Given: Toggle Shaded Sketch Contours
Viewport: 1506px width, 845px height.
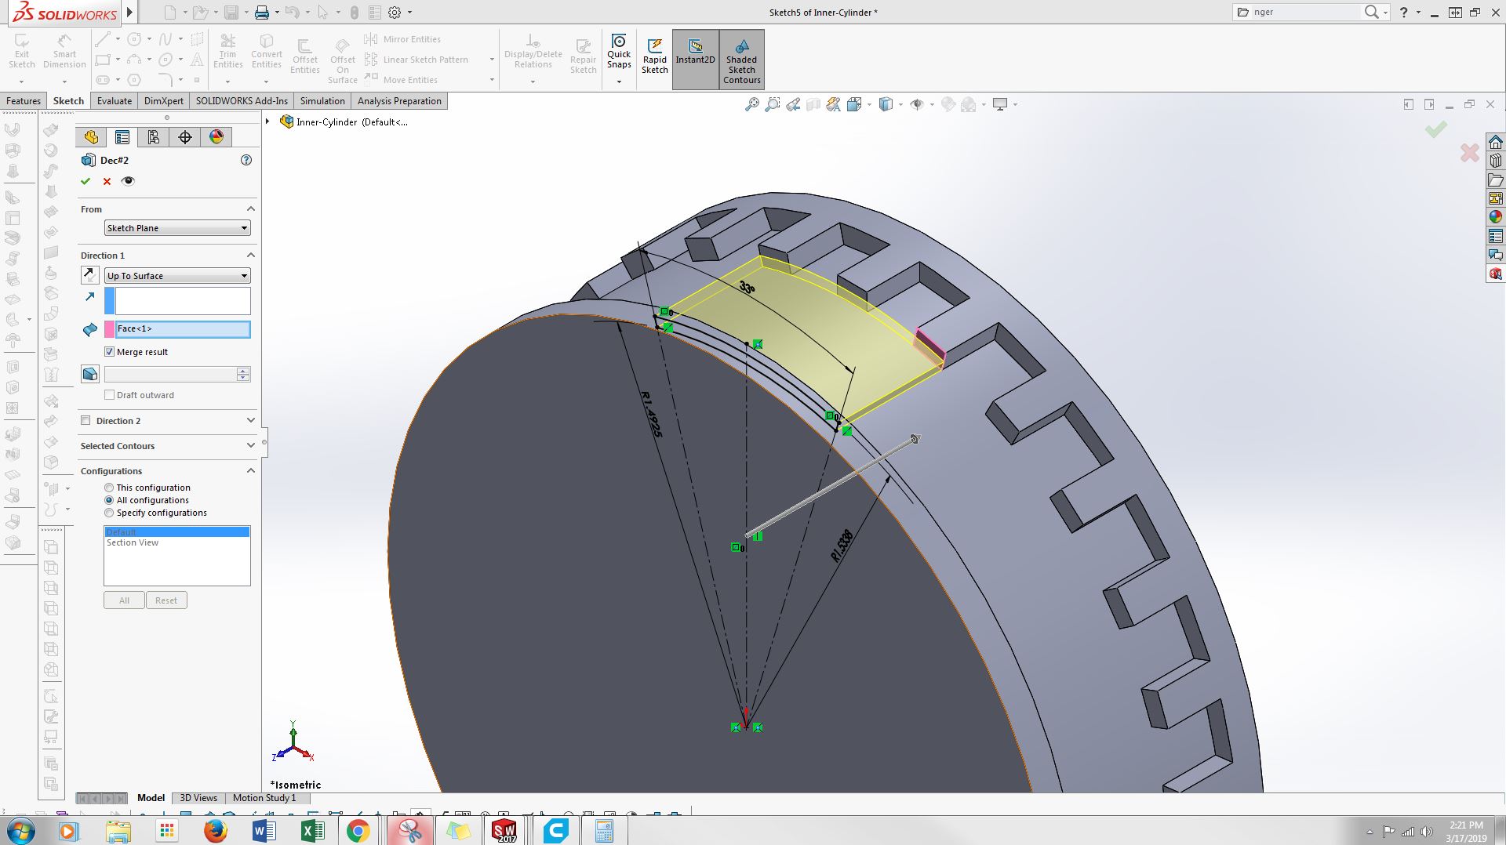Looking at the screenshot, I should pos(742,60).
